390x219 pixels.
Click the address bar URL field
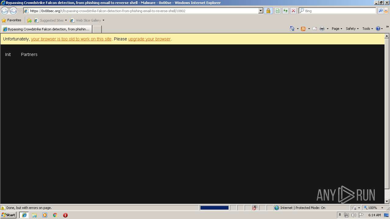[143, 11]
